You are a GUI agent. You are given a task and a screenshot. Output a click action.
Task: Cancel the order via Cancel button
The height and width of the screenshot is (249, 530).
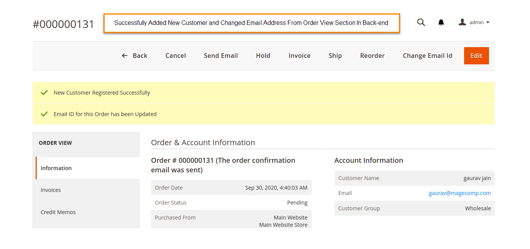176,56
